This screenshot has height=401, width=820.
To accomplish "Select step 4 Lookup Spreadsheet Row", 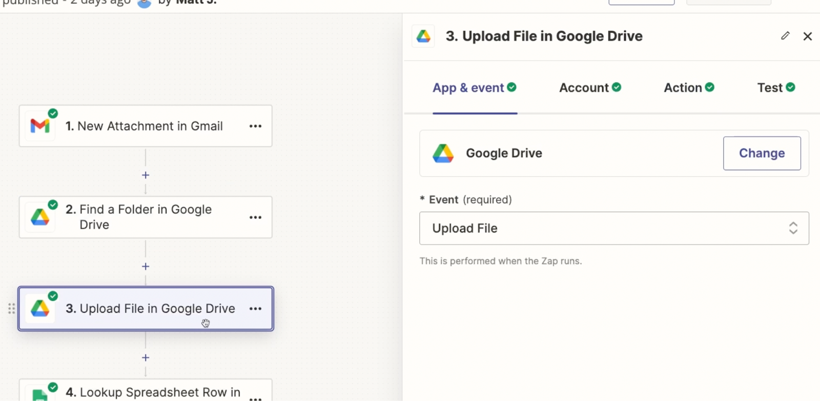I will coord(146,390).
